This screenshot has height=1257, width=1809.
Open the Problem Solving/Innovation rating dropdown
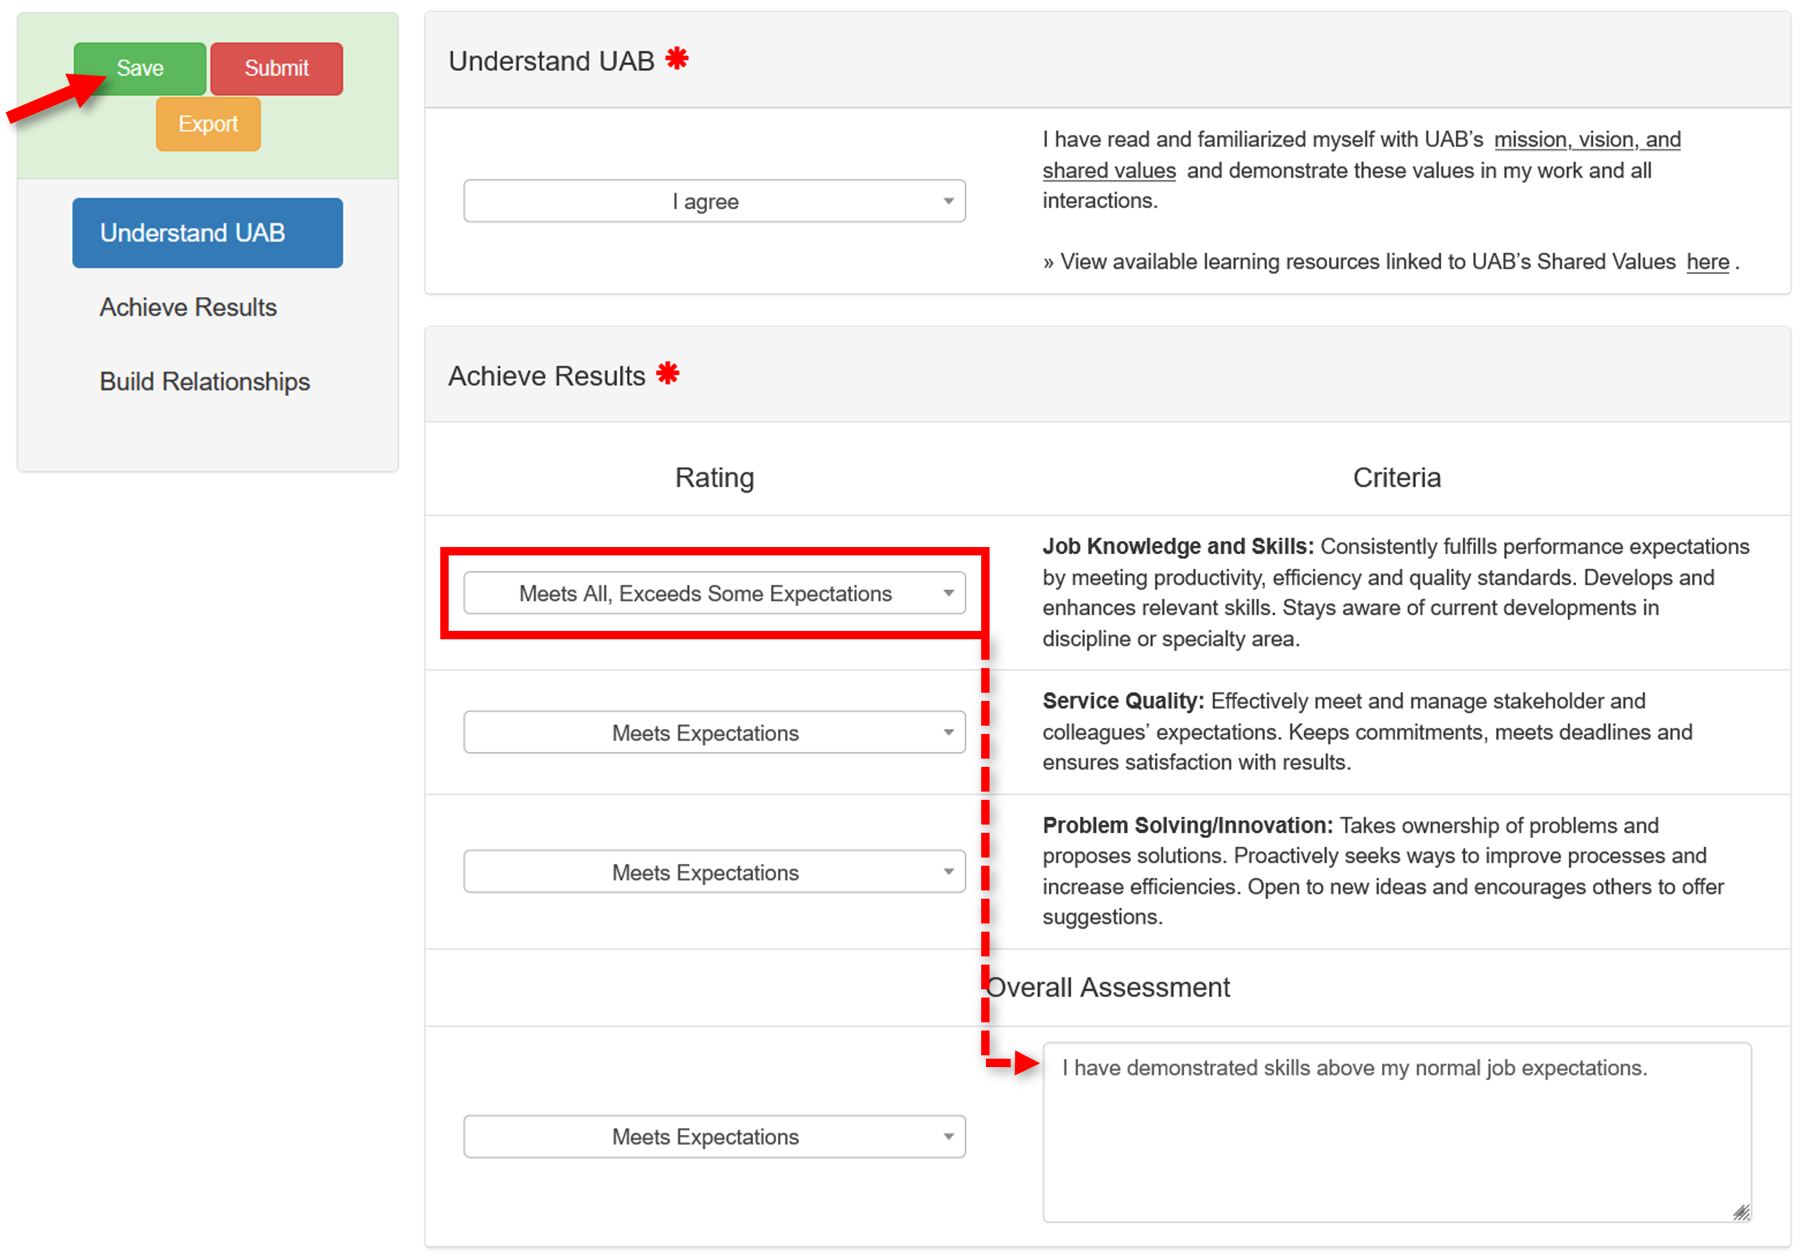(x=713, y=871)
